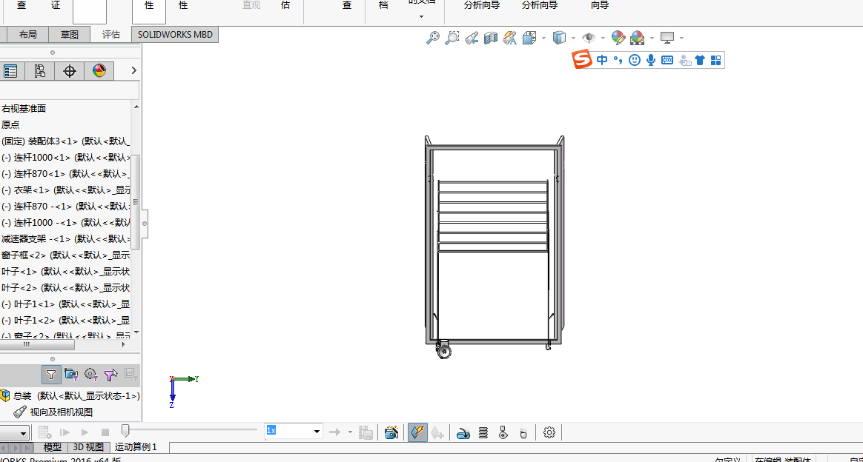Image resolution: width=863 pixels, height=462 pixels.
Task: Expand the View Orientation dropdown arrow
Action: [x=543, y=38]
